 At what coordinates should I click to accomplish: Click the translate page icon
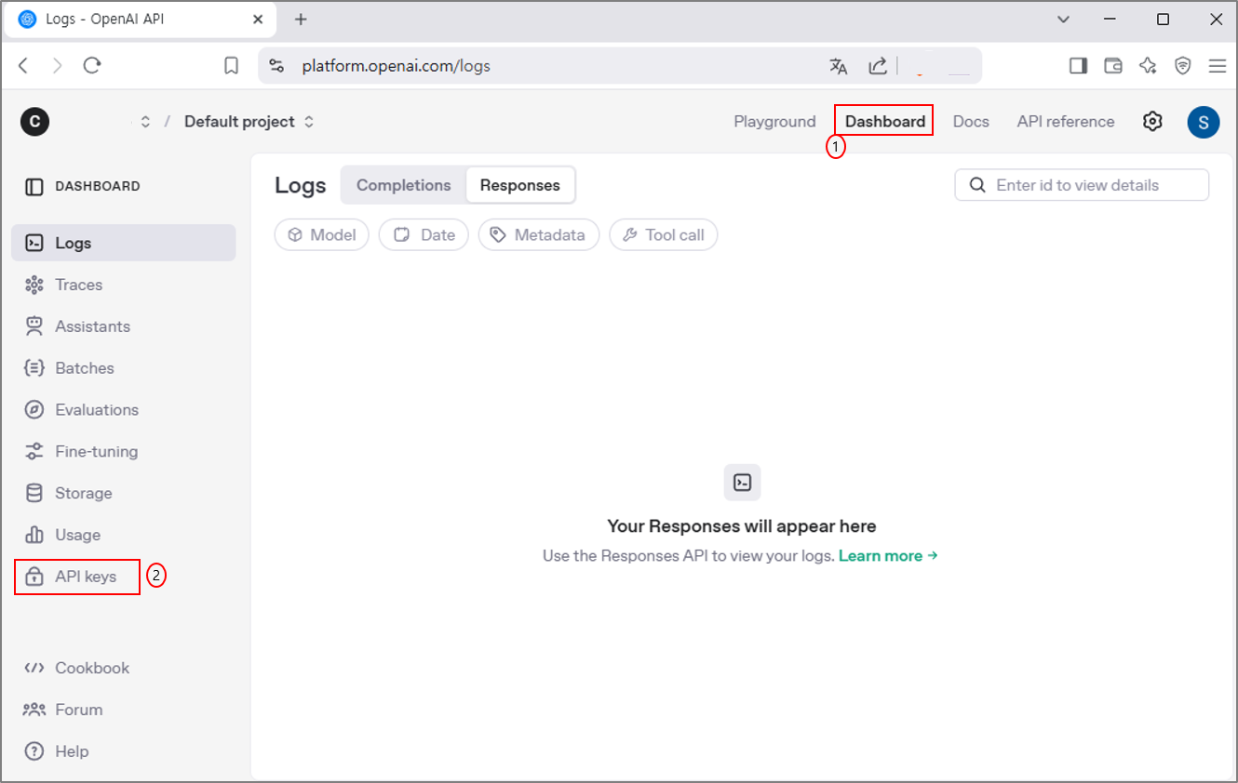[x=839, y=66]
